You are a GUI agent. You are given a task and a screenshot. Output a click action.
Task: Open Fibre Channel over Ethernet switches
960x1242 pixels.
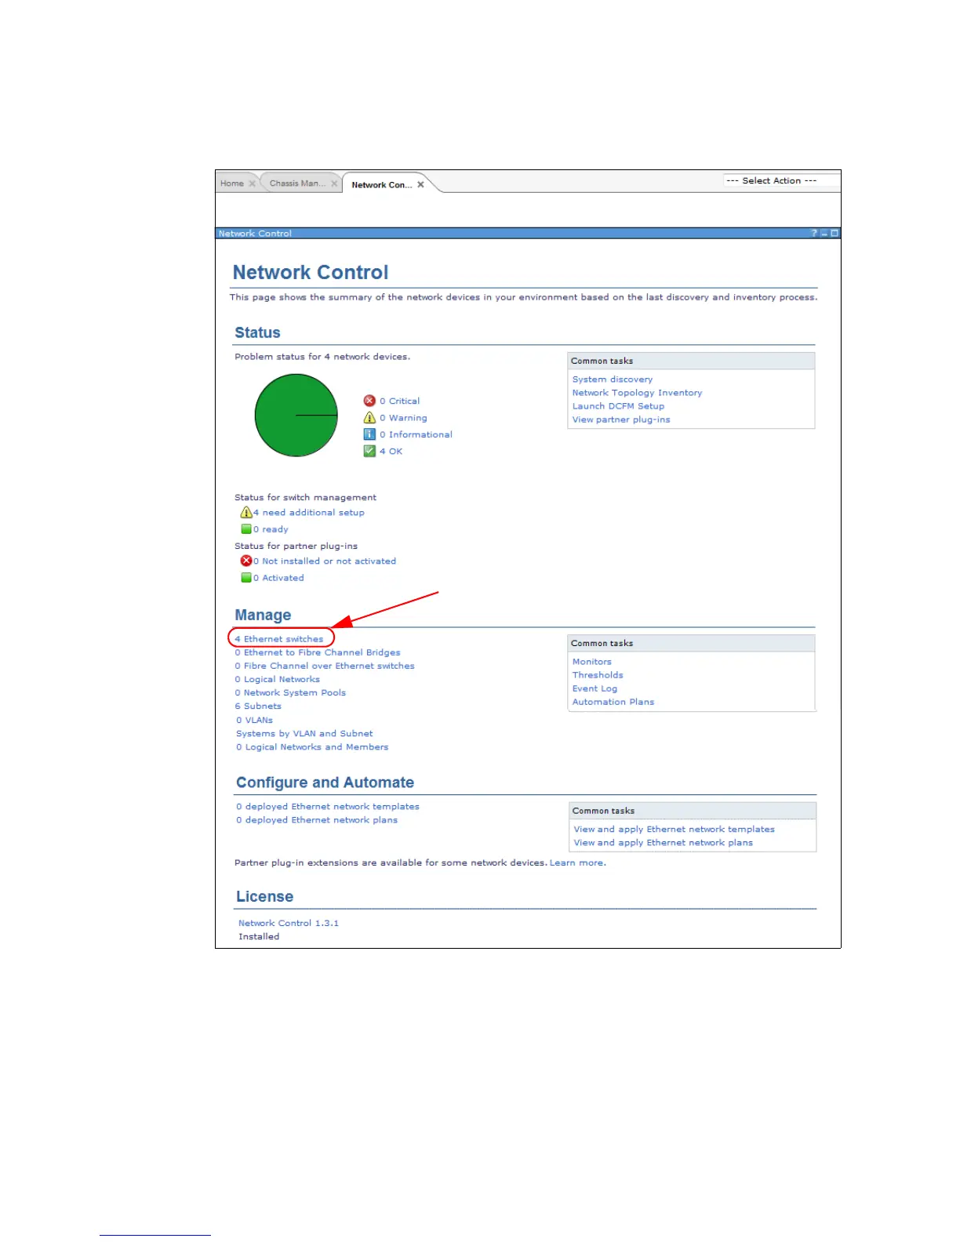click(325, 666)
